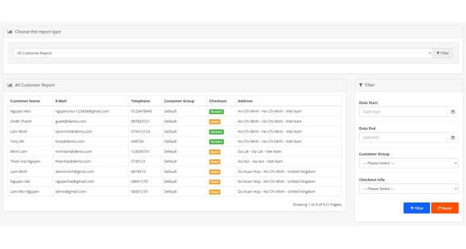Click telephone 087845121
Screen dimensions: 466x249
click(x=140, y=121)
